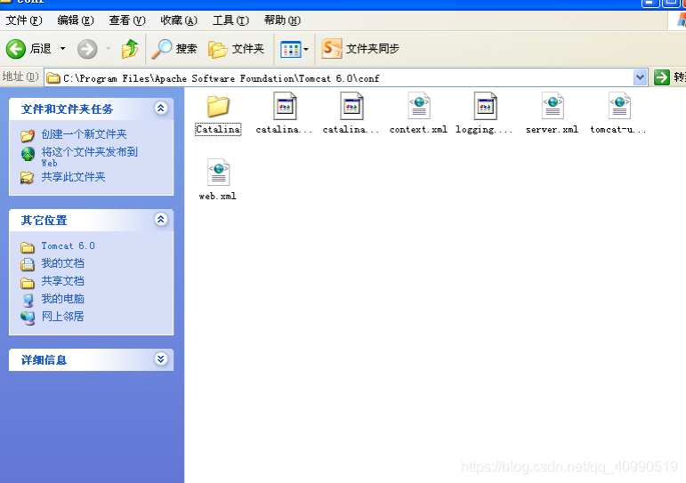Open the 收藏(A) menu
Screen dimensions: 686x483
179,20
